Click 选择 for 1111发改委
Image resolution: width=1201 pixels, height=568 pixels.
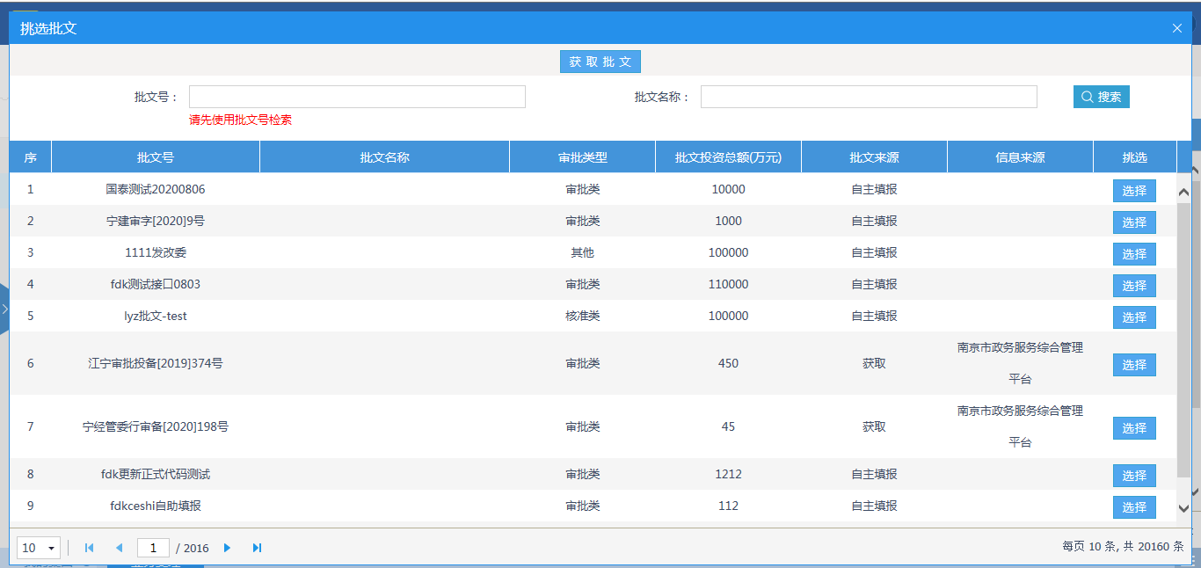(x=1134, y=254)
